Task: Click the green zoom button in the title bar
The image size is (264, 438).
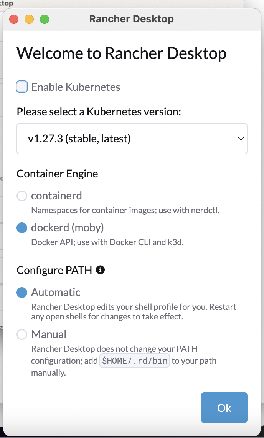Action: click(45, 19)
